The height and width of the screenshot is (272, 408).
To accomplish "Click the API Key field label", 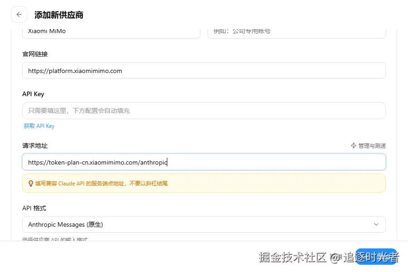I will [33, 94].
